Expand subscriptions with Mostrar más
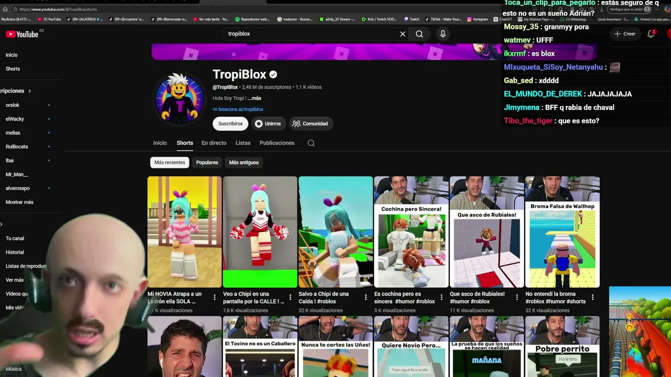This screenshot has width=671, height=377. [19, 202]
